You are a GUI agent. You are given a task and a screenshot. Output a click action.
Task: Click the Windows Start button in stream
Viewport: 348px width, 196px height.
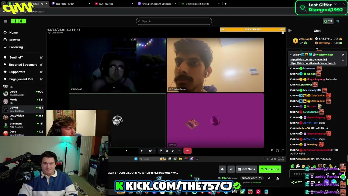(x=136, y=159)
